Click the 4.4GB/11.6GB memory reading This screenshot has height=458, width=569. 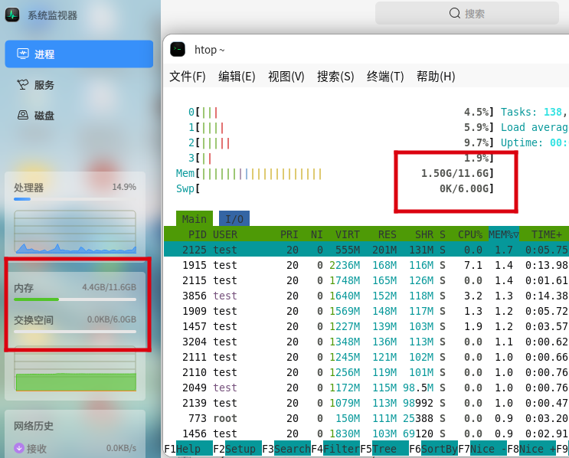tap(109, 287)
